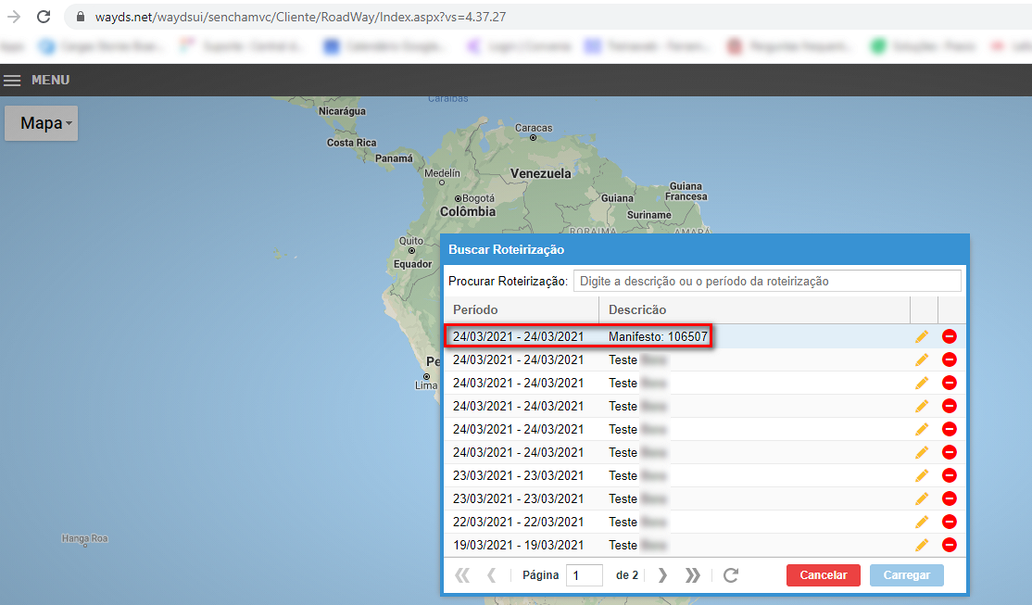Image resolution: width=1032 pixels, height=605 pixels.
Task: Click the Lima city label on the map
Action: (426, 385)
